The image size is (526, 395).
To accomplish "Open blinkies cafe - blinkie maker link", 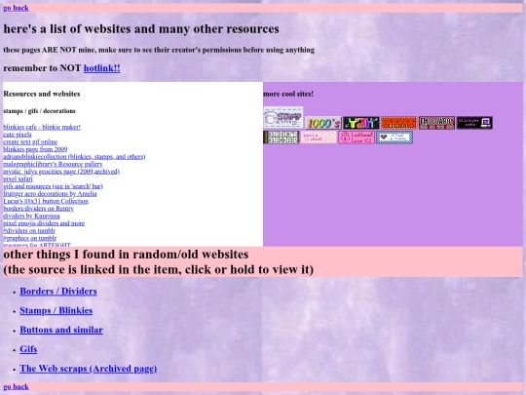I will coord(42,127).
